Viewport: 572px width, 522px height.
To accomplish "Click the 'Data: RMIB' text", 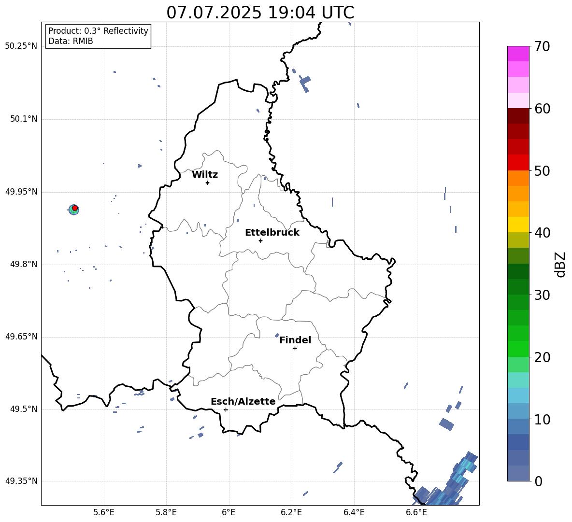I will [71, 41].
